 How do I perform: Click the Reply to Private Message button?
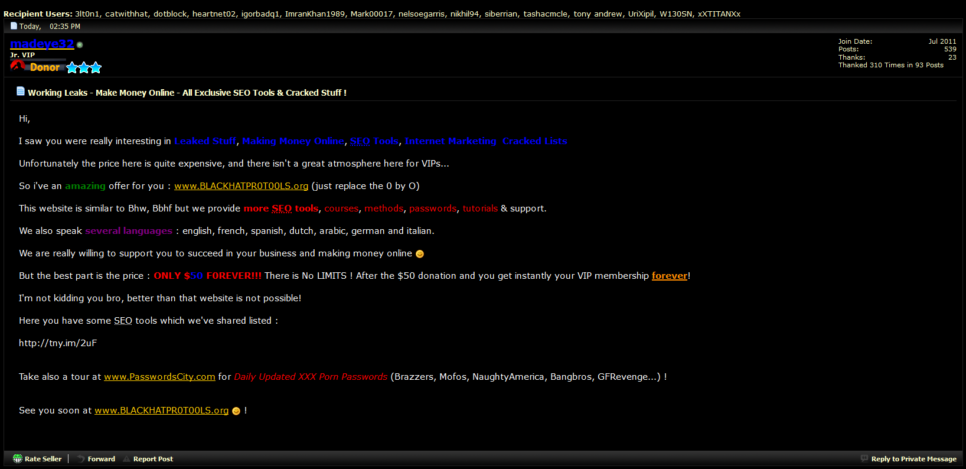pos(913,459)
